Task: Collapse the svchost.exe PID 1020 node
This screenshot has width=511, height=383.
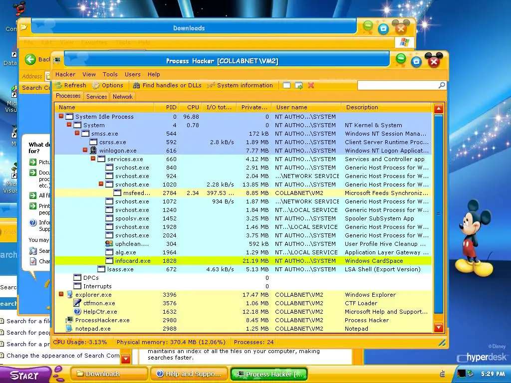Action: (x=101, y=184)
